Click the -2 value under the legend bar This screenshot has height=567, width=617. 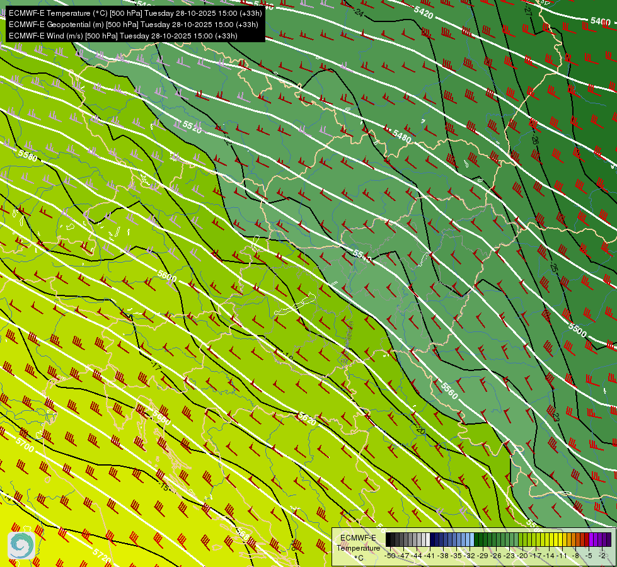[603, 556]
